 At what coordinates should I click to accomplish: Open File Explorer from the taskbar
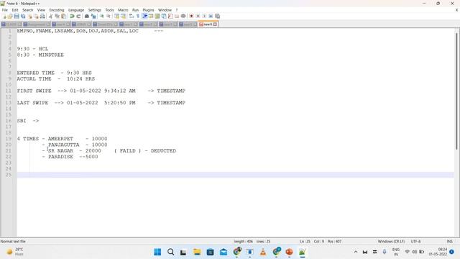tap(197, 252)
